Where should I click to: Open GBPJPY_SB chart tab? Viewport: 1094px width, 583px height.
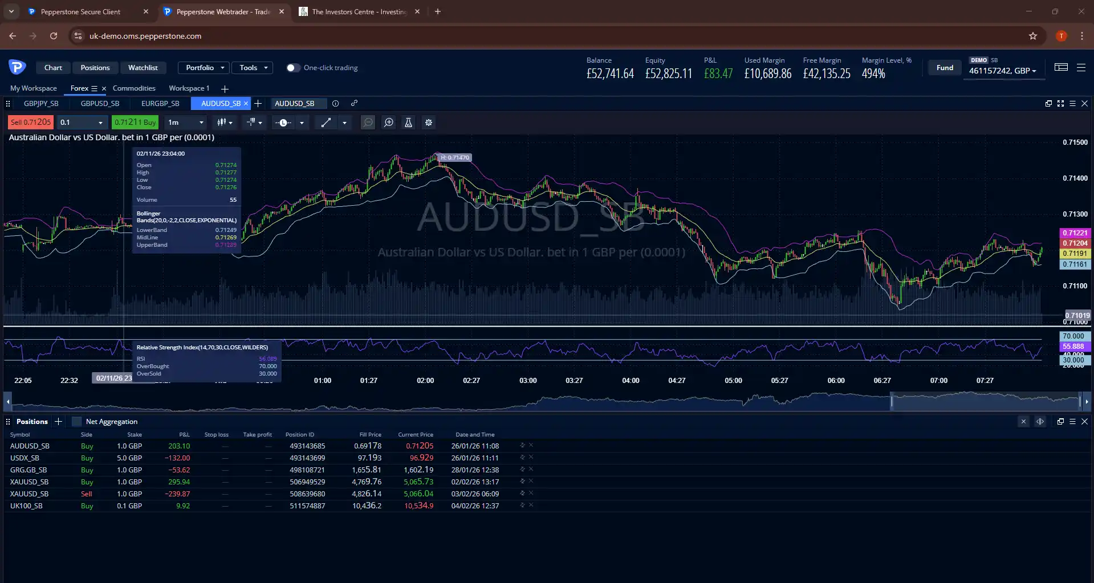41,103
